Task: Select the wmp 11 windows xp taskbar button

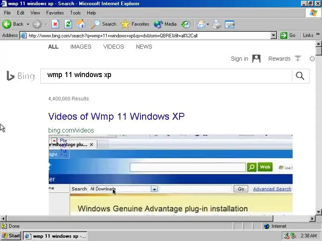Action: (x=55, y=236)
